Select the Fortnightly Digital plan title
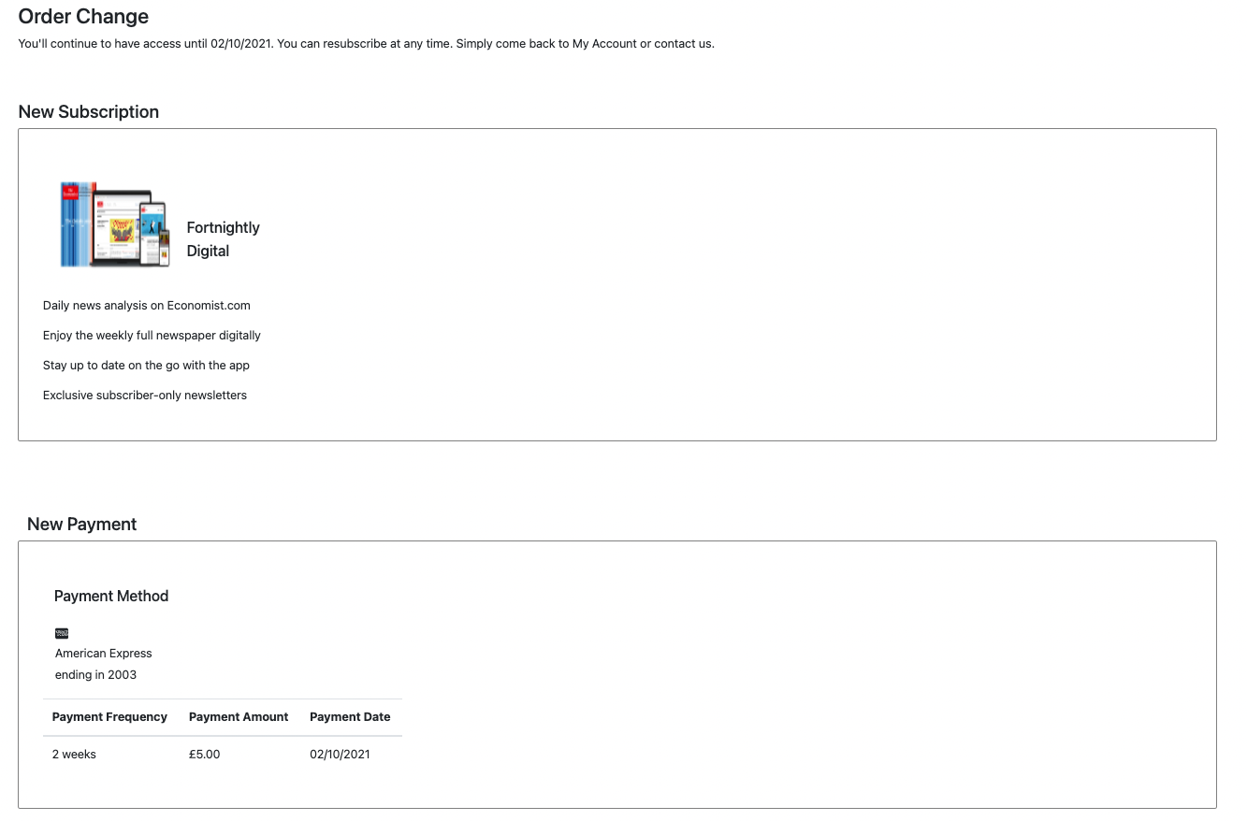This screenshot has height=821, width=1247. click(x=223, y=239)
